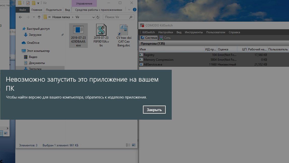Sort by Пользователь column header
289x163 pixels.
pyautogui.click(x=278, y=49)
